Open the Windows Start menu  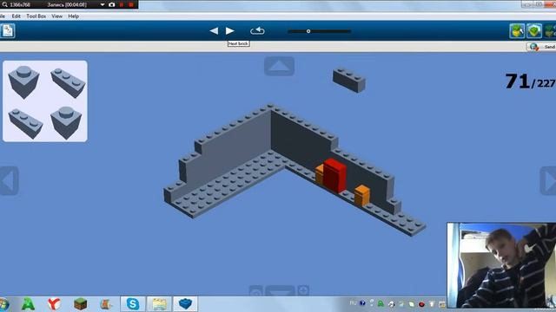3,304
